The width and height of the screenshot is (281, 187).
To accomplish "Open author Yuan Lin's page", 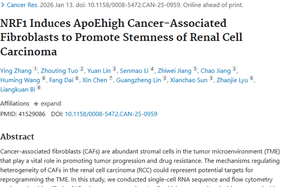I will (x=99, y=71).
